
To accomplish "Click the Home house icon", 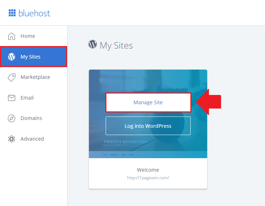I will click(11, 36).
